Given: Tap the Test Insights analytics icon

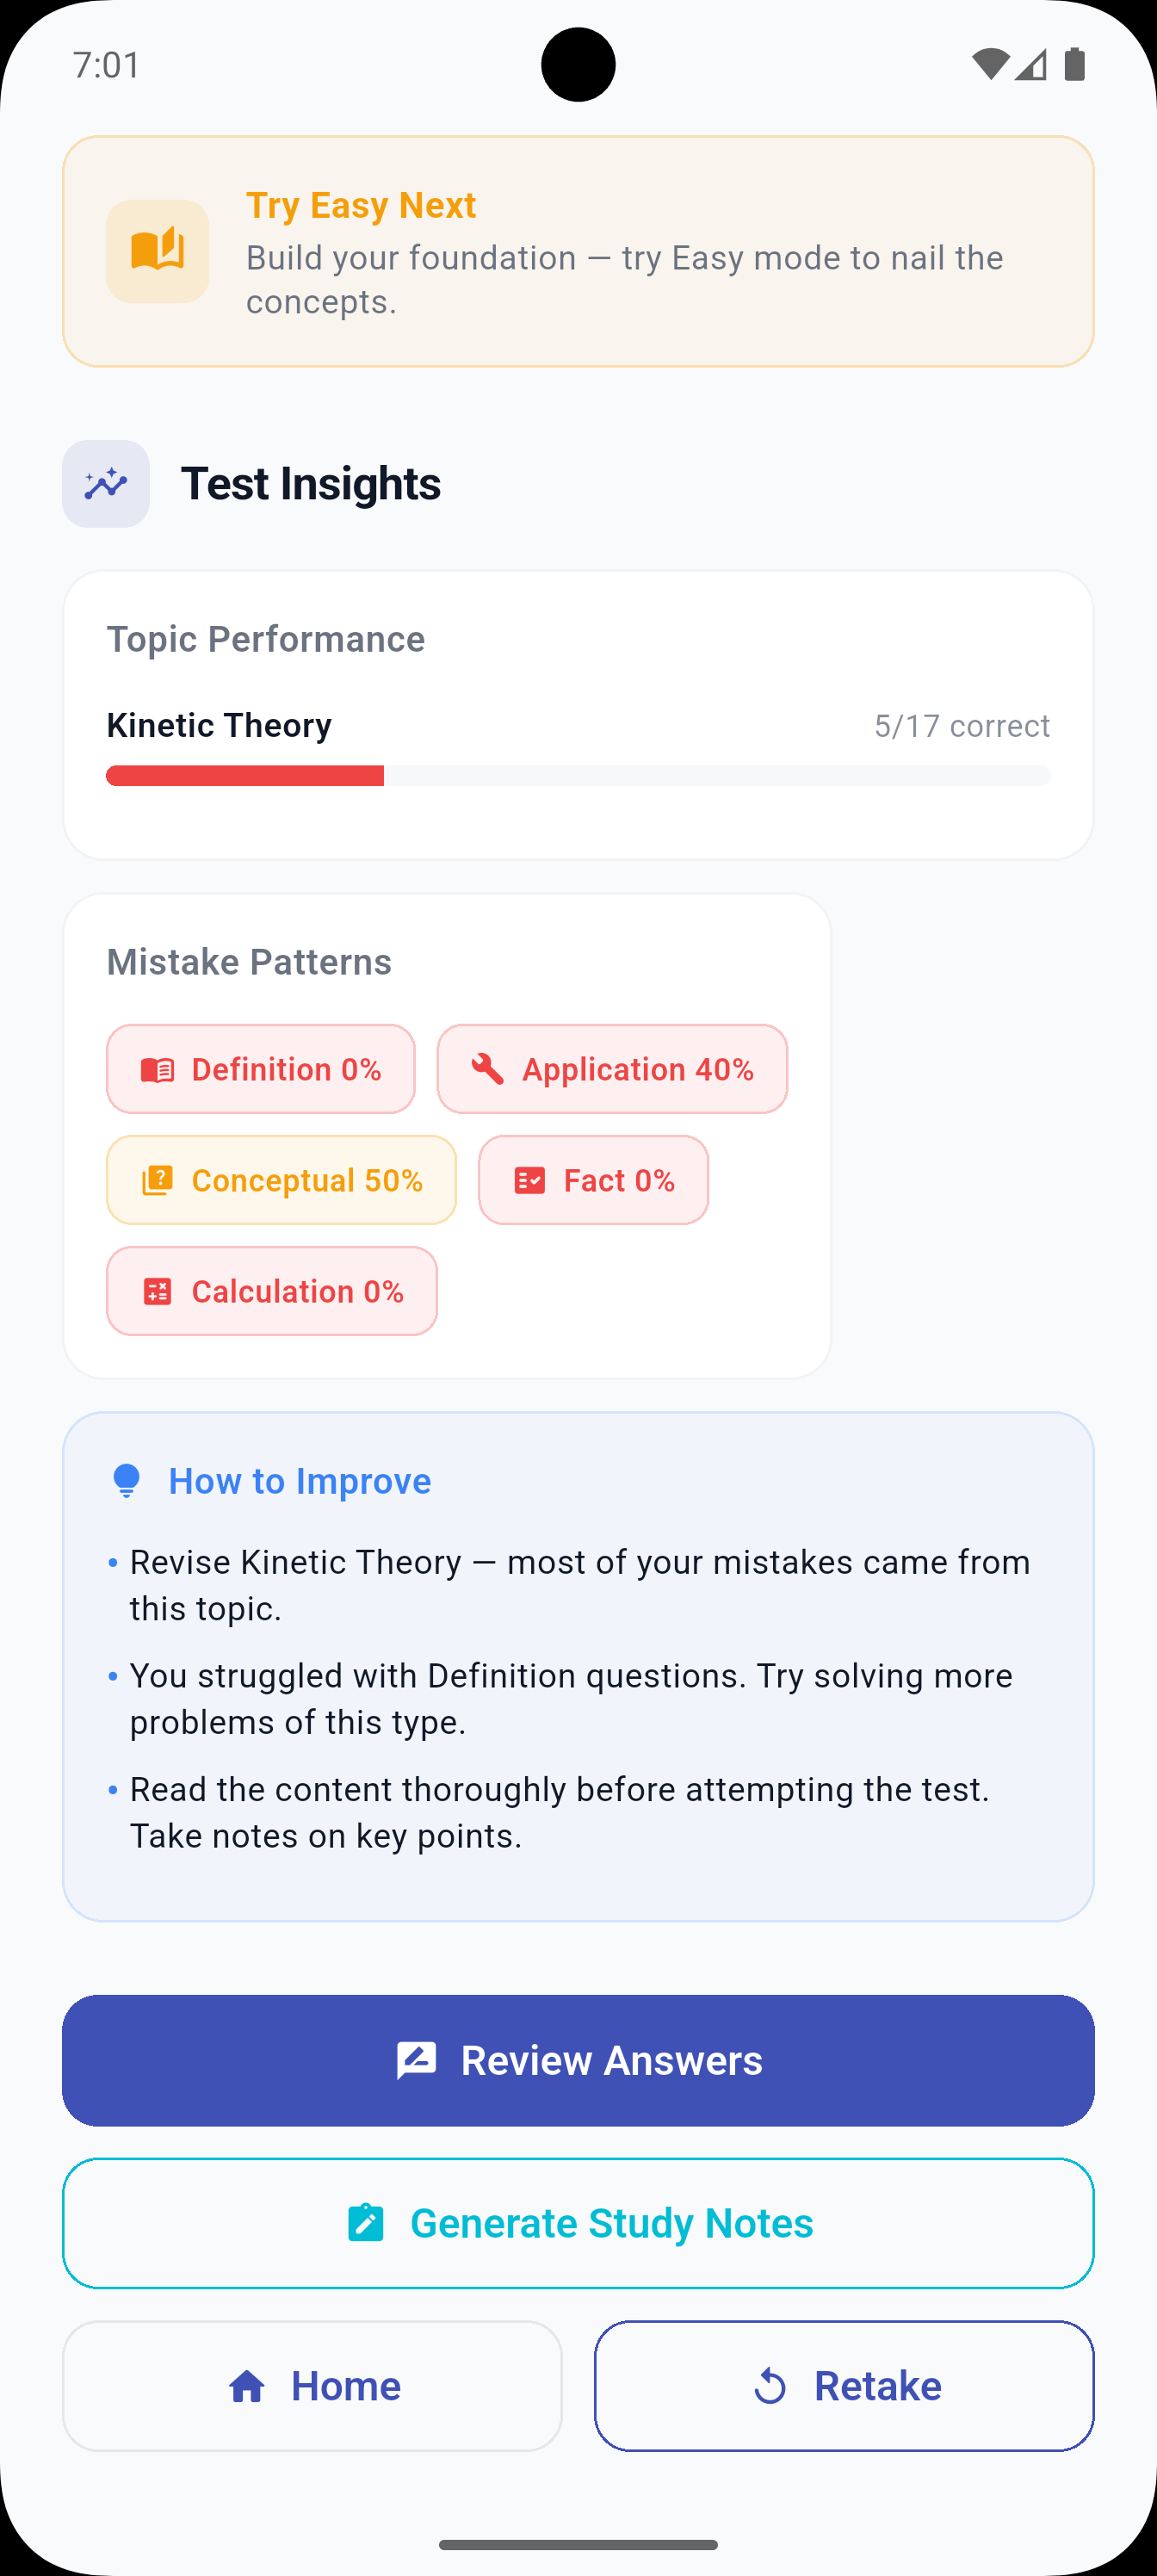Looking at the screenshot, I should [x=106, y=483].
